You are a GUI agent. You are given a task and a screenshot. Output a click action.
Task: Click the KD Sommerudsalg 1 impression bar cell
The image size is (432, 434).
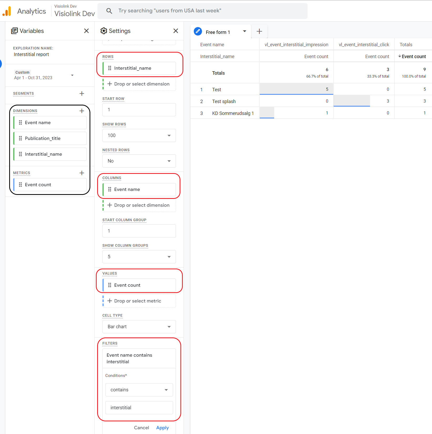(296, 113)
